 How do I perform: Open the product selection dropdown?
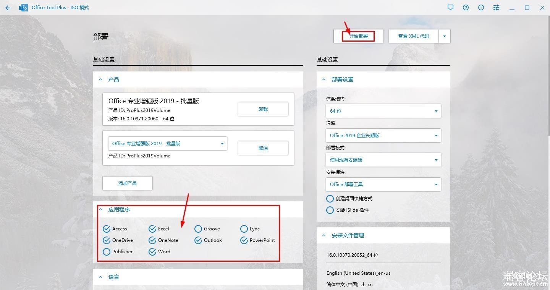tap(168, 144)
